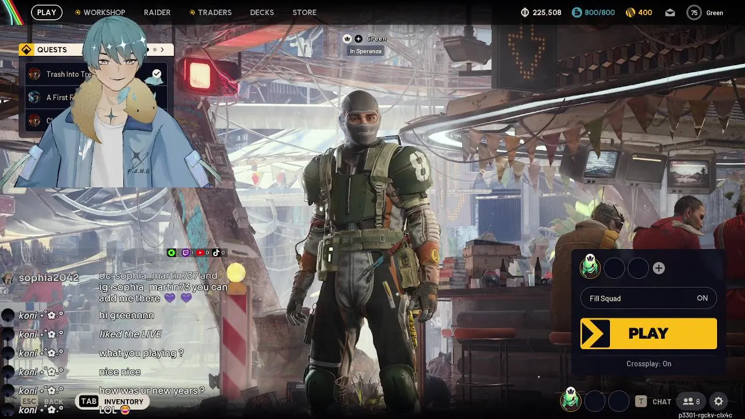This screenshot has width=745, height=419.
Task: Click the Twitch viewer count icon
Action: [x=186, y=253]
